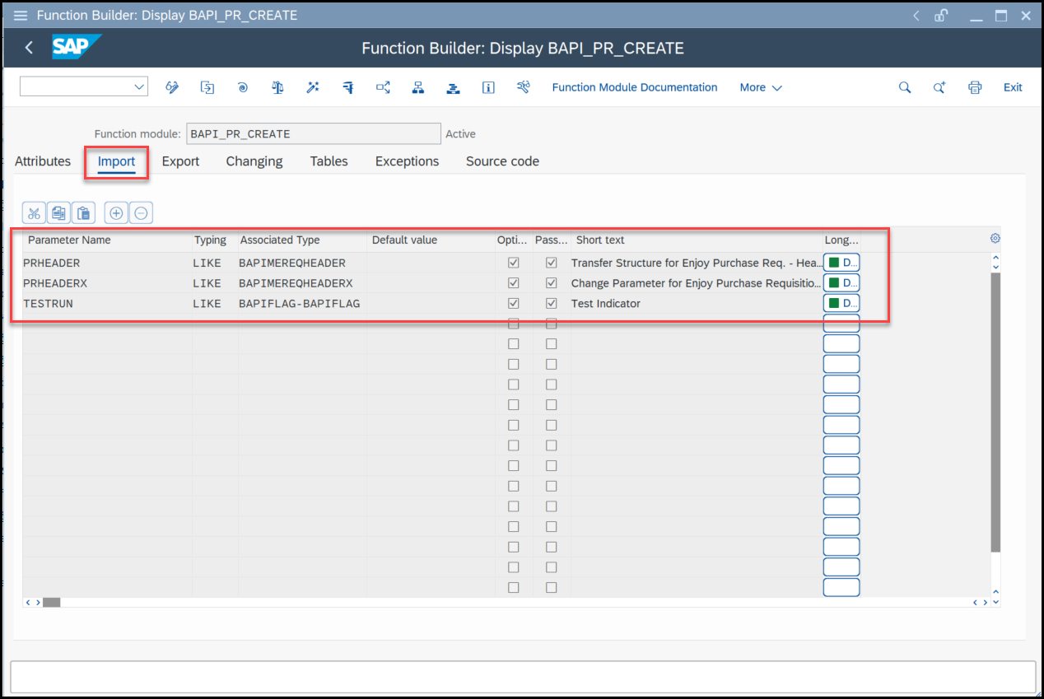Viewport: 1044px width, 699px height.
Task: Open the Tables tab
Action: click(x=329, y=161)
